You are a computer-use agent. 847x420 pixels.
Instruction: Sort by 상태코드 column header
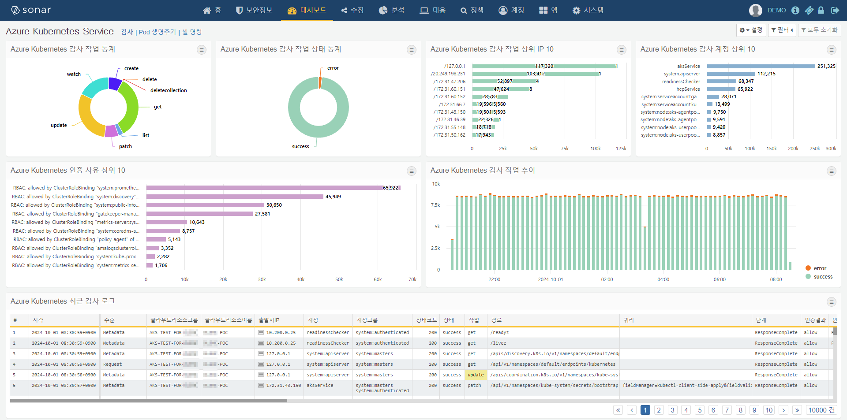[x=426, y=320]
